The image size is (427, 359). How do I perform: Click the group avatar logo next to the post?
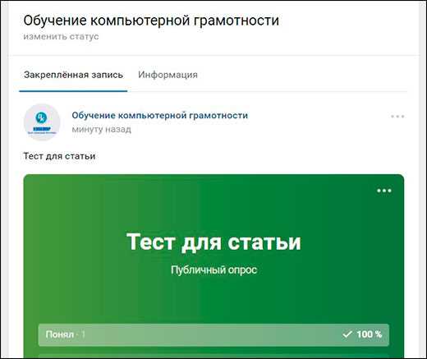click(42, 122)
